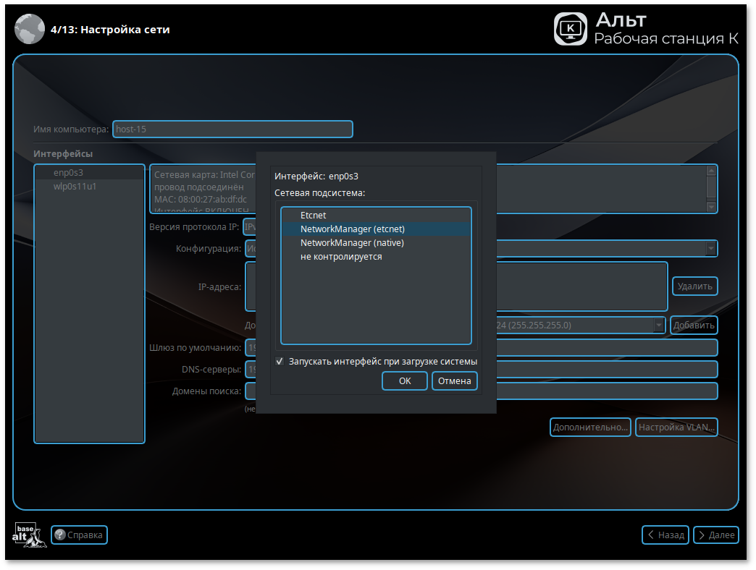This screenshot has height=570, width=756.
Task: Open help via the Справка question-mark icon
Action: click(60, 535)
